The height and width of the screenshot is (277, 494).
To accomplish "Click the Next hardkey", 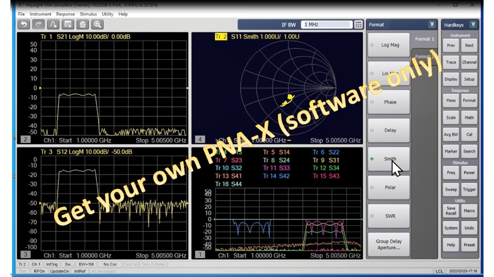I will [469, 45].
